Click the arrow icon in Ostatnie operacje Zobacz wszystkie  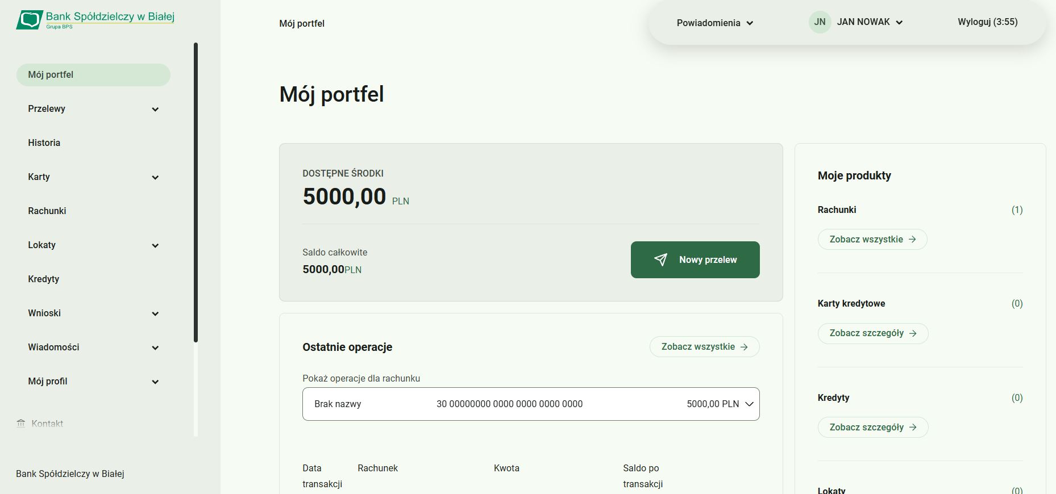coord(744,346)
